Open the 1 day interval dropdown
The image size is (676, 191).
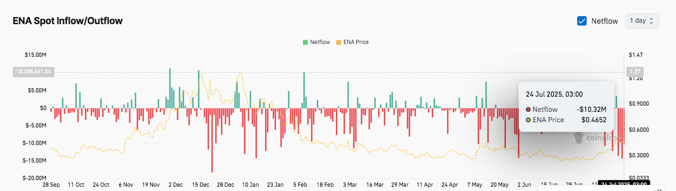pos(642,21)
